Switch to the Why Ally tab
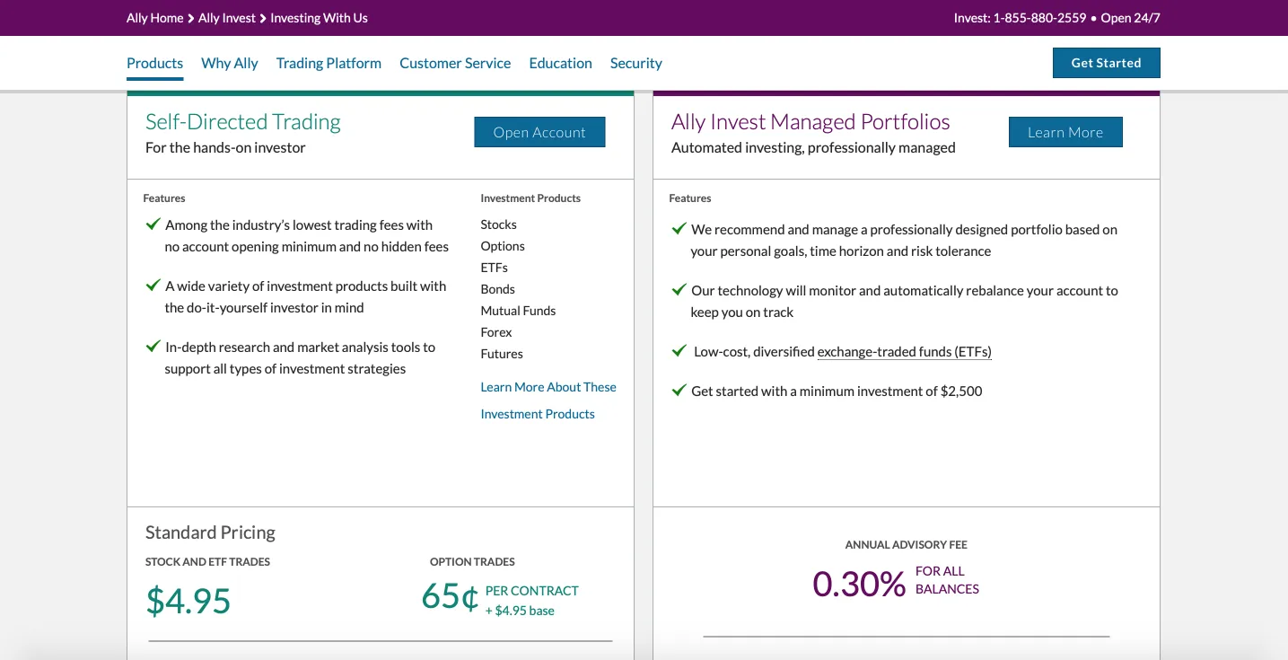1288x660 pixels. point(230,63)
